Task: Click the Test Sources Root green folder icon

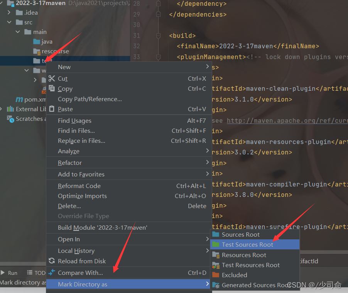Action: (216, 244)
